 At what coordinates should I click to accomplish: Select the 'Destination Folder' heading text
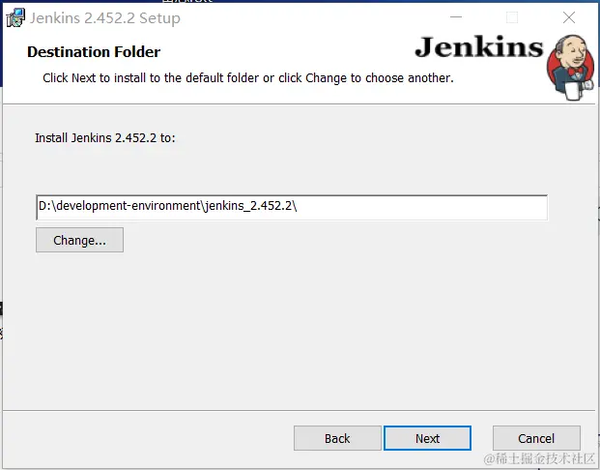(x=94, y=52)
